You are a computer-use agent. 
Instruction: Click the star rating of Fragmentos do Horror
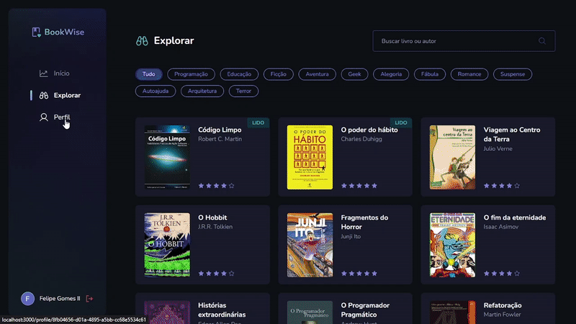359,274
